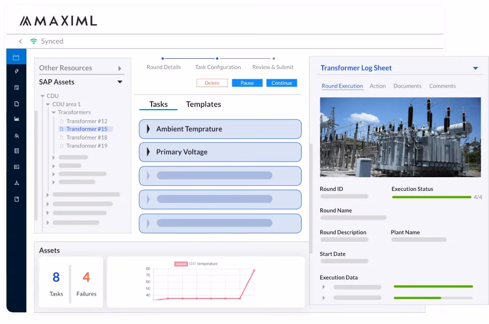The height and width of the screenshot is (324, 489).
Task: Click the back arrow beside Synced
Action: pos(21,42)
